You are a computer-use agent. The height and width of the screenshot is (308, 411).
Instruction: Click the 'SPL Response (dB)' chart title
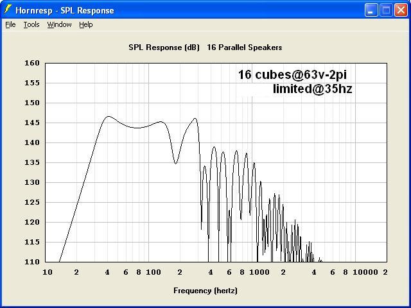coord(164,47)
